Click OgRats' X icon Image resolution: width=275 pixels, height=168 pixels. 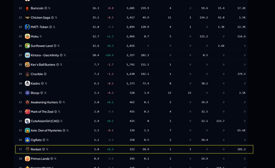pyautogui.click(x=48, y=140)
